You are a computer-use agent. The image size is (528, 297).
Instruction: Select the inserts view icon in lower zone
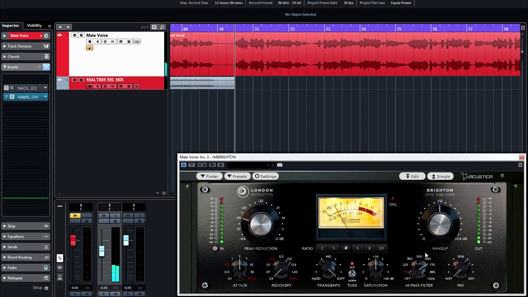tap(60, 267)
